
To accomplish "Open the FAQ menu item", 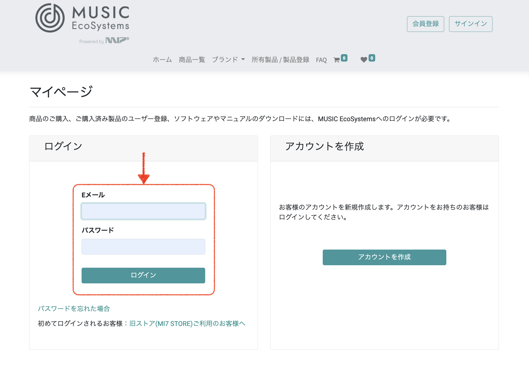I will (321, 60).
